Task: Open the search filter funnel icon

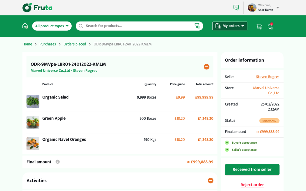Action: click(197, 26)
